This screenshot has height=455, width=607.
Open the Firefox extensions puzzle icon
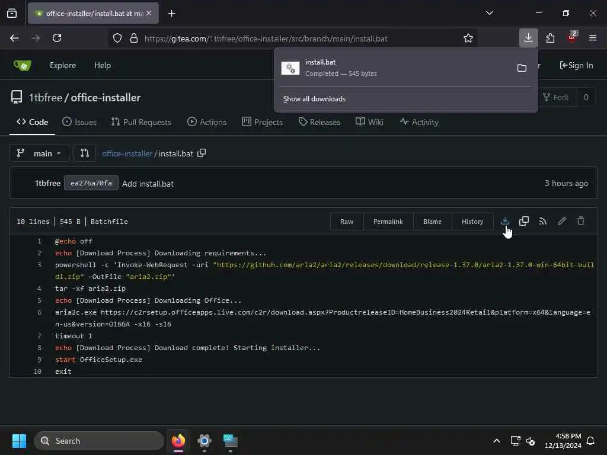tap(550, 38)
